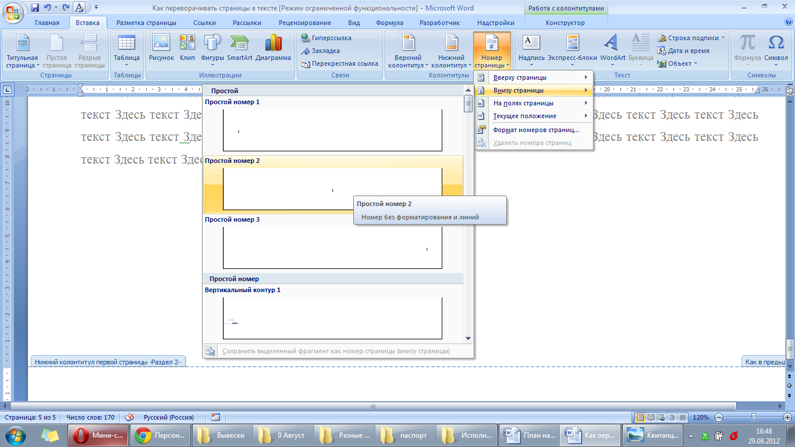
Task: Expand the На полях страницы submenu
Action: [533, 103]
